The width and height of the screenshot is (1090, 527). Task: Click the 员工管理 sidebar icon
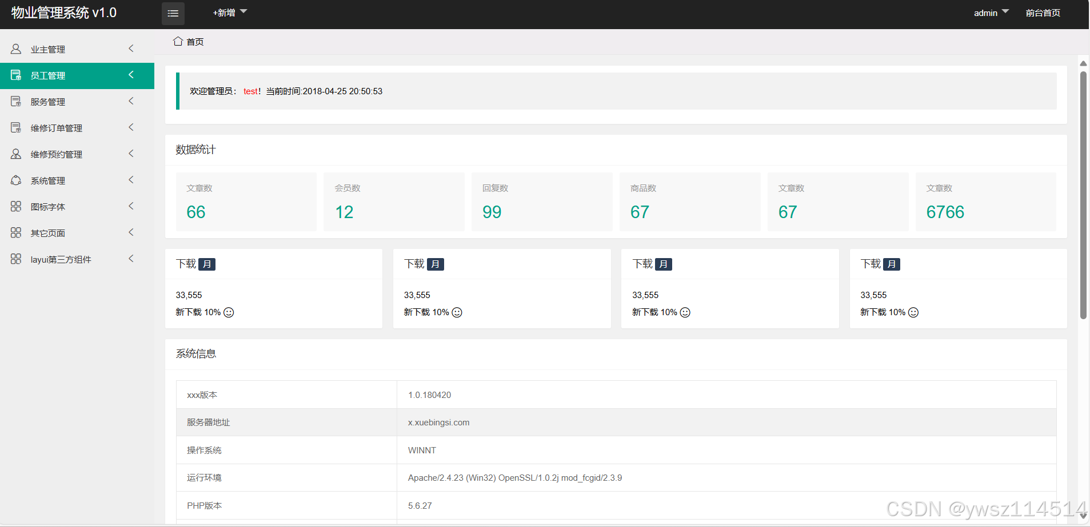point(16,75)
